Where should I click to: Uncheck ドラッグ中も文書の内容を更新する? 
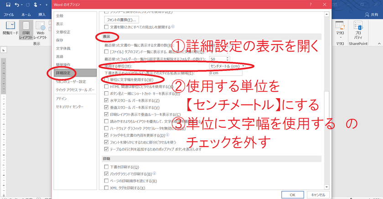(x=106, y=135)
